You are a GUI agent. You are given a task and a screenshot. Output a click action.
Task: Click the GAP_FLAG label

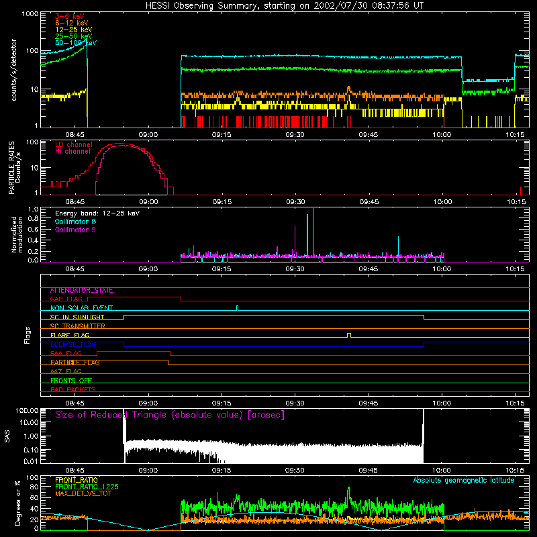66,299
